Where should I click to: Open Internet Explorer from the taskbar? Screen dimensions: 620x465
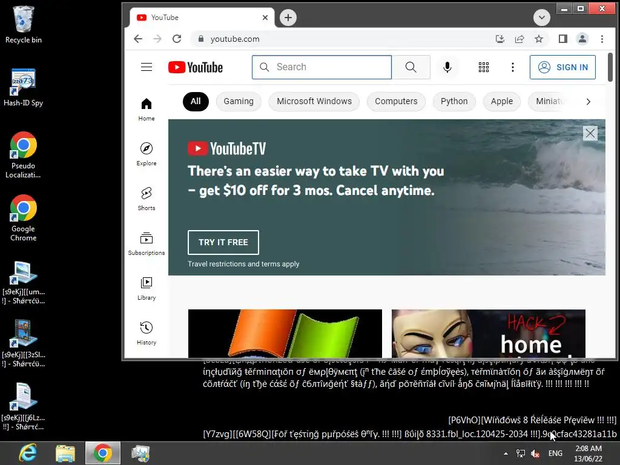pos(28,453)
